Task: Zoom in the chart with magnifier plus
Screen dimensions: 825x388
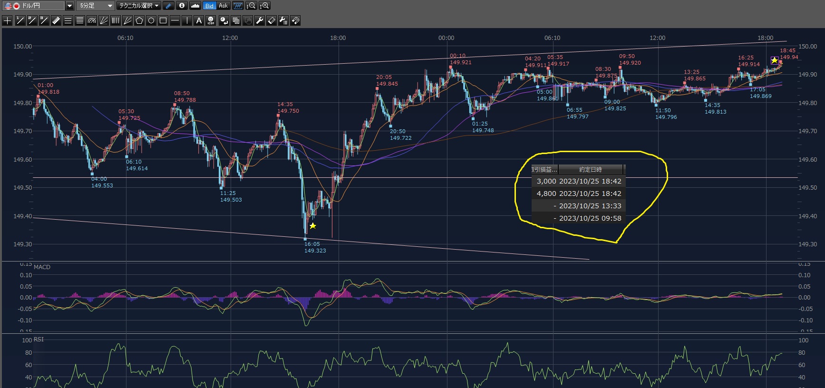Action: (265, 6)
